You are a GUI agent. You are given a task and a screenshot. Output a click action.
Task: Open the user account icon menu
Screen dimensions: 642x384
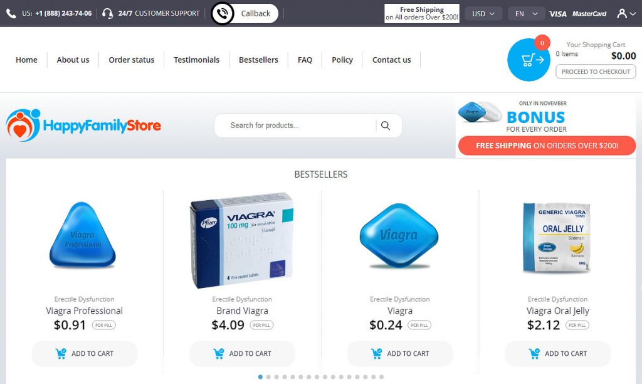click(626, 14)
